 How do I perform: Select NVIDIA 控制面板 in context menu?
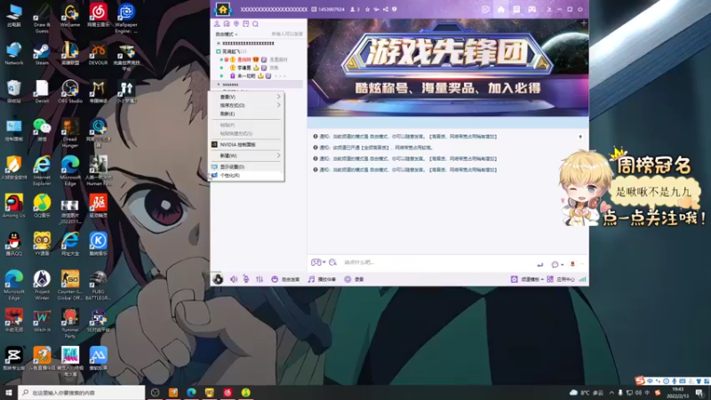[247, 144]
